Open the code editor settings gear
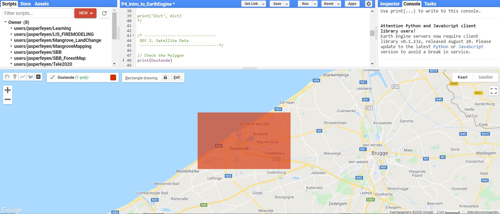This screenshot has width=500, height=214. pyautogui.click(x=368, y=4)
